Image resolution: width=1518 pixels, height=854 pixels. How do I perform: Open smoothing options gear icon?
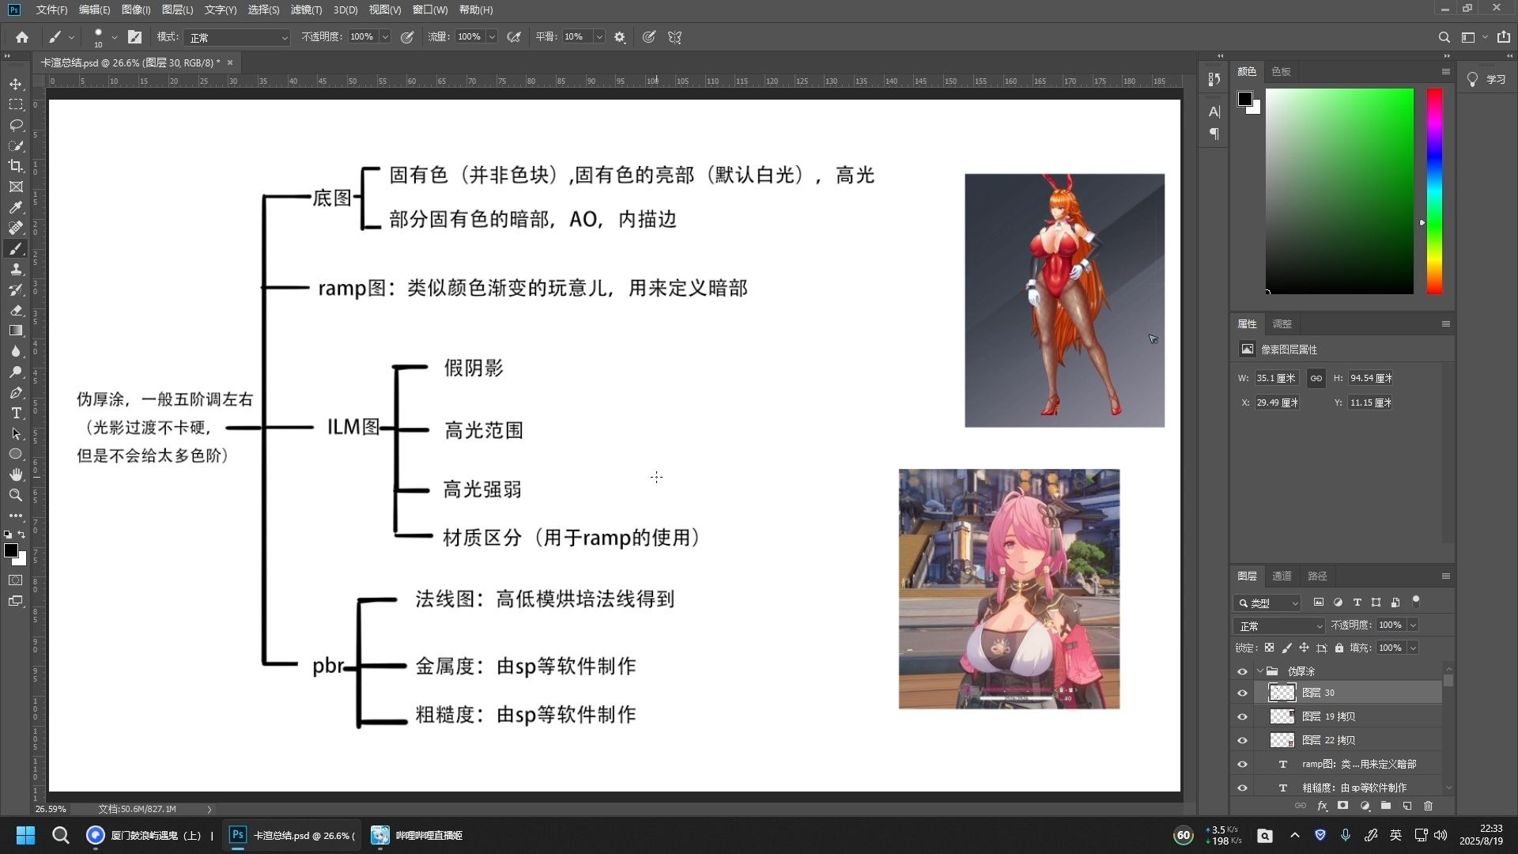(x=620, y=37)
